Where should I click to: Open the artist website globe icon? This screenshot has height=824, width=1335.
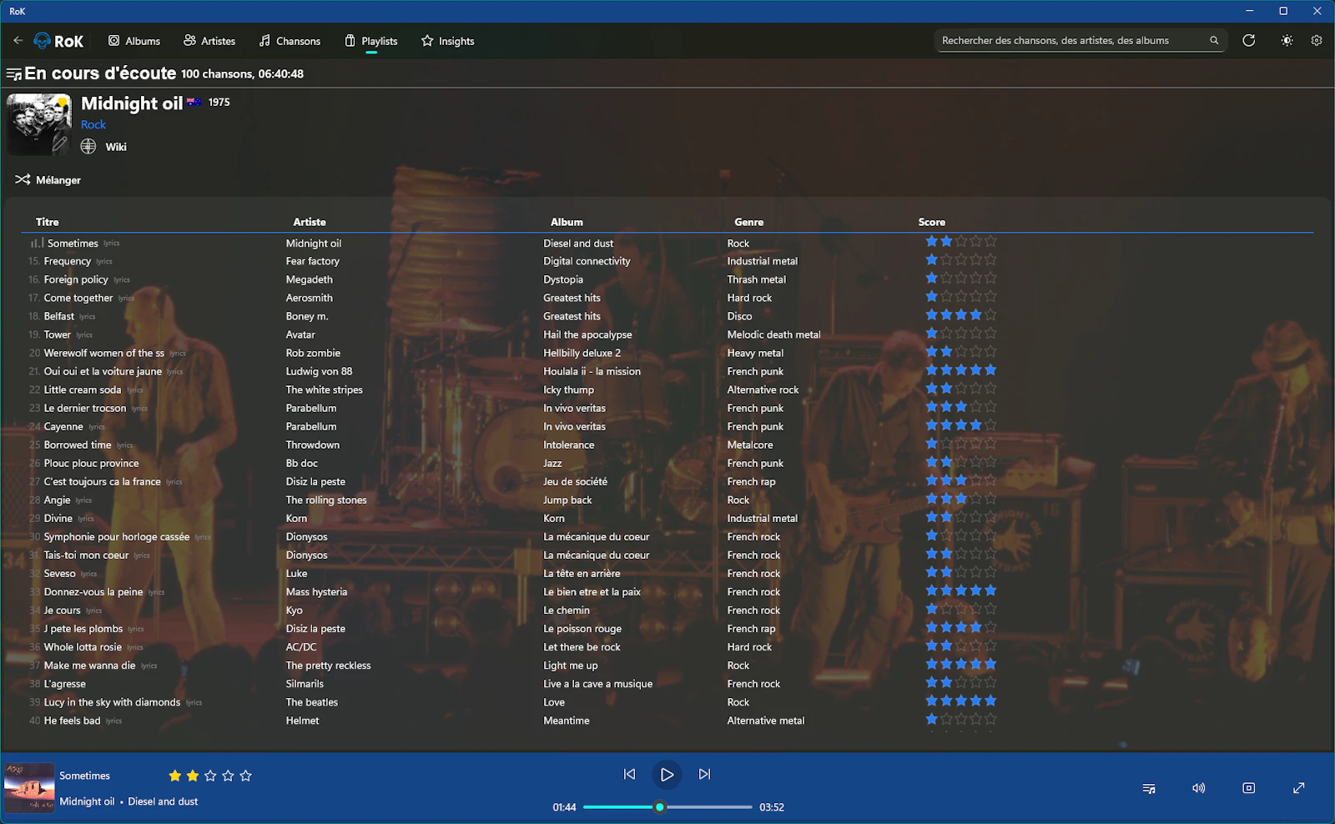point(88,147)
